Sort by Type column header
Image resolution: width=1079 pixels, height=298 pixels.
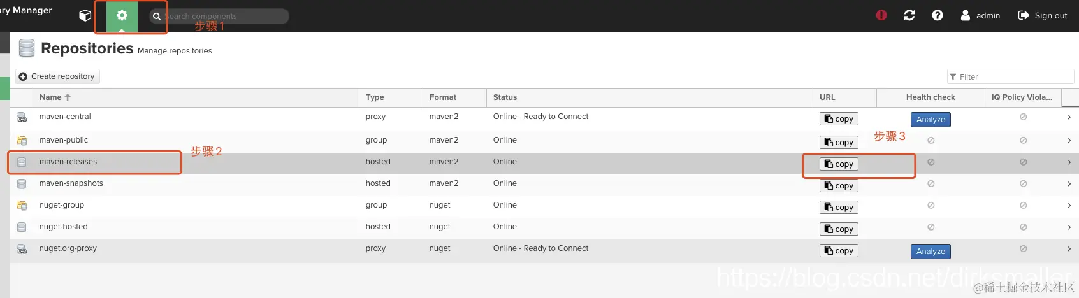point(391,97)
